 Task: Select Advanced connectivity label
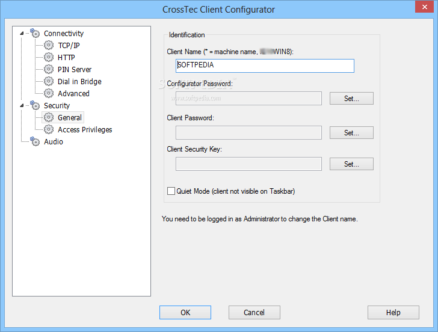point(73,94)
